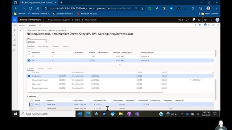Screen dimensions: 232x130
Task: Select the Safety stock pegging row
Action: 32,108
